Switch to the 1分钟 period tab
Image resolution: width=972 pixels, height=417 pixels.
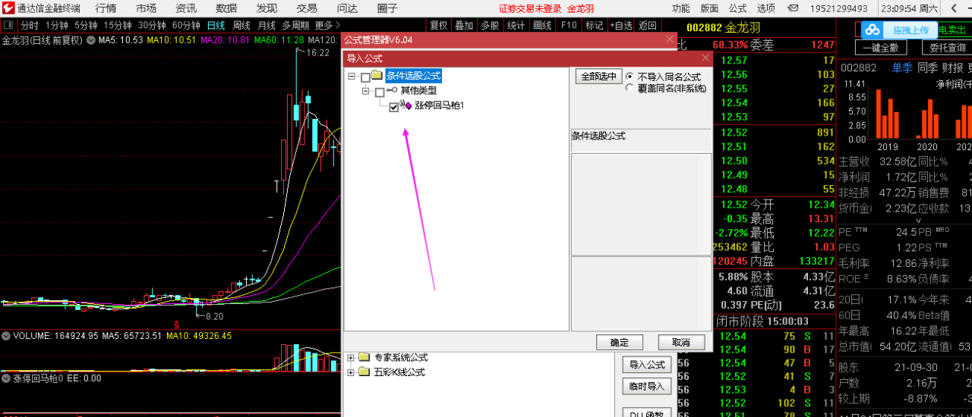tap(57, 25)
